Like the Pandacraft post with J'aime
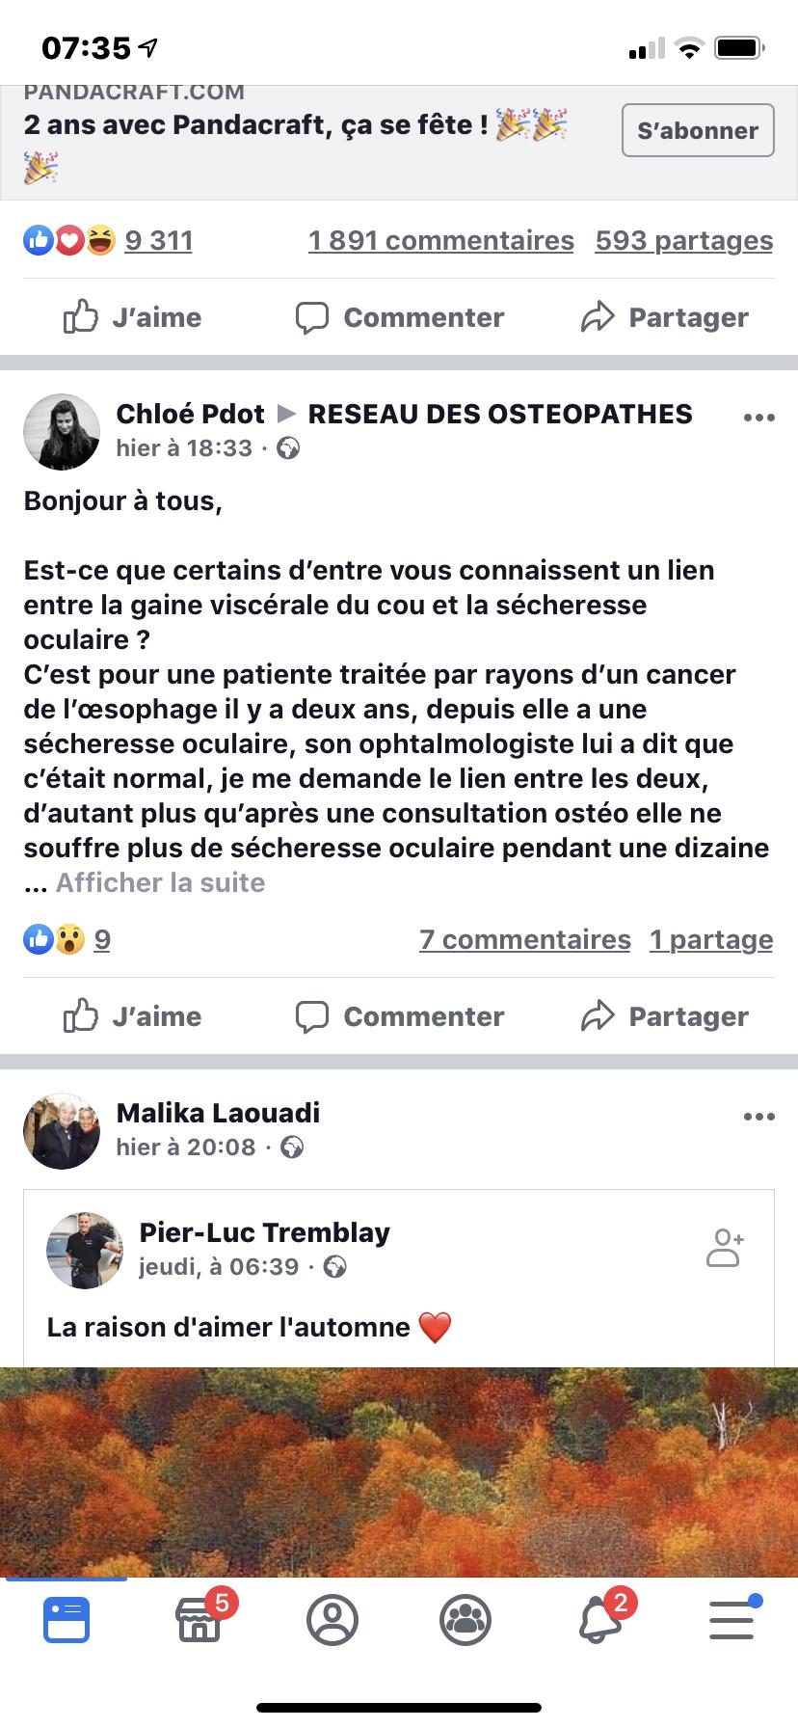 point(132,317)
